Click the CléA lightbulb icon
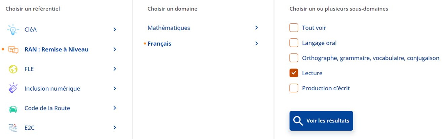The height and width of the screenshot is (139, 442). (x=13, y=30)
